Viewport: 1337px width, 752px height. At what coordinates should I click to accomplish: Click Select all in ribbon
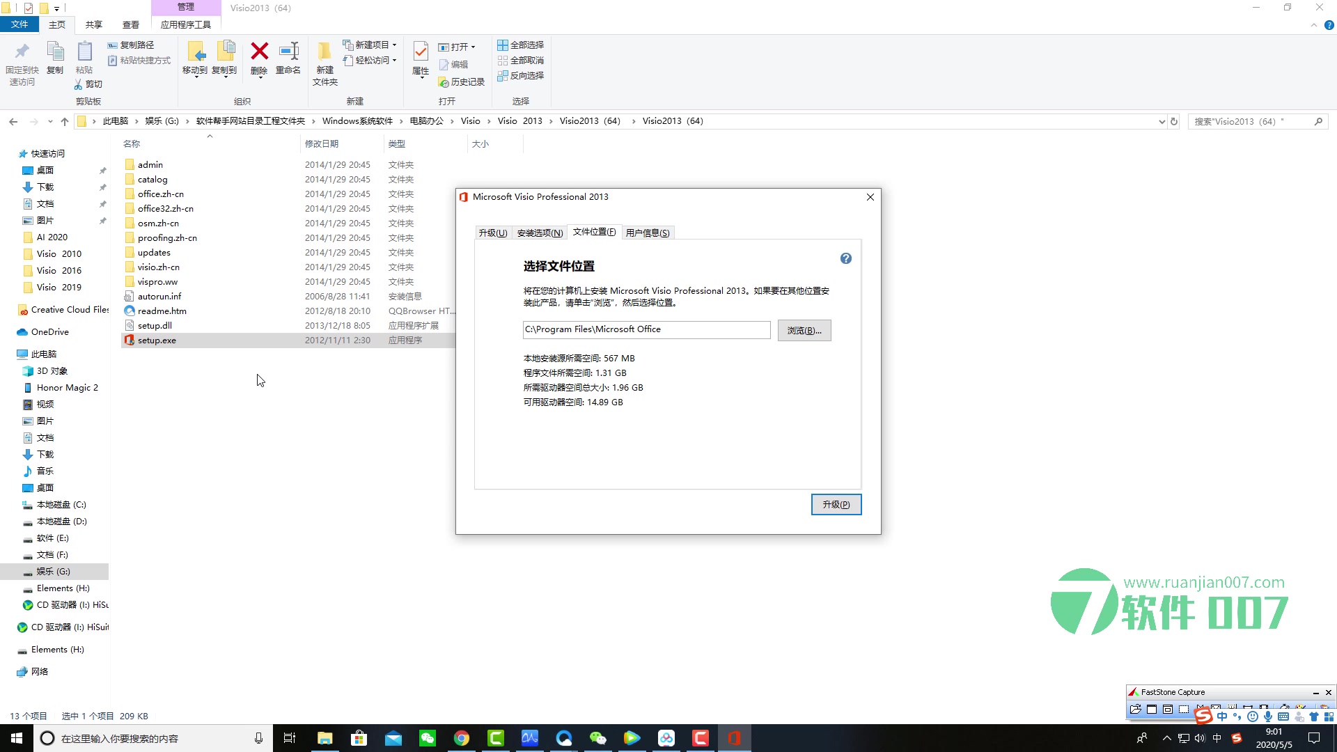(x=520, y=45)
